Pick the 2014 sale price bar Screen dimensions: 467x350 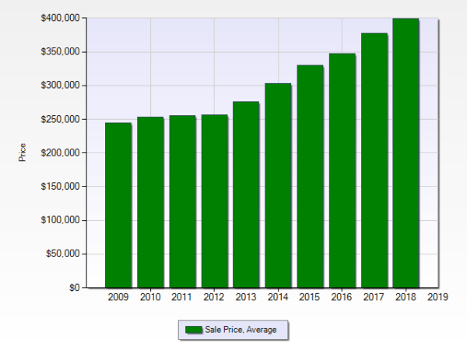click(x=278, y=185)
